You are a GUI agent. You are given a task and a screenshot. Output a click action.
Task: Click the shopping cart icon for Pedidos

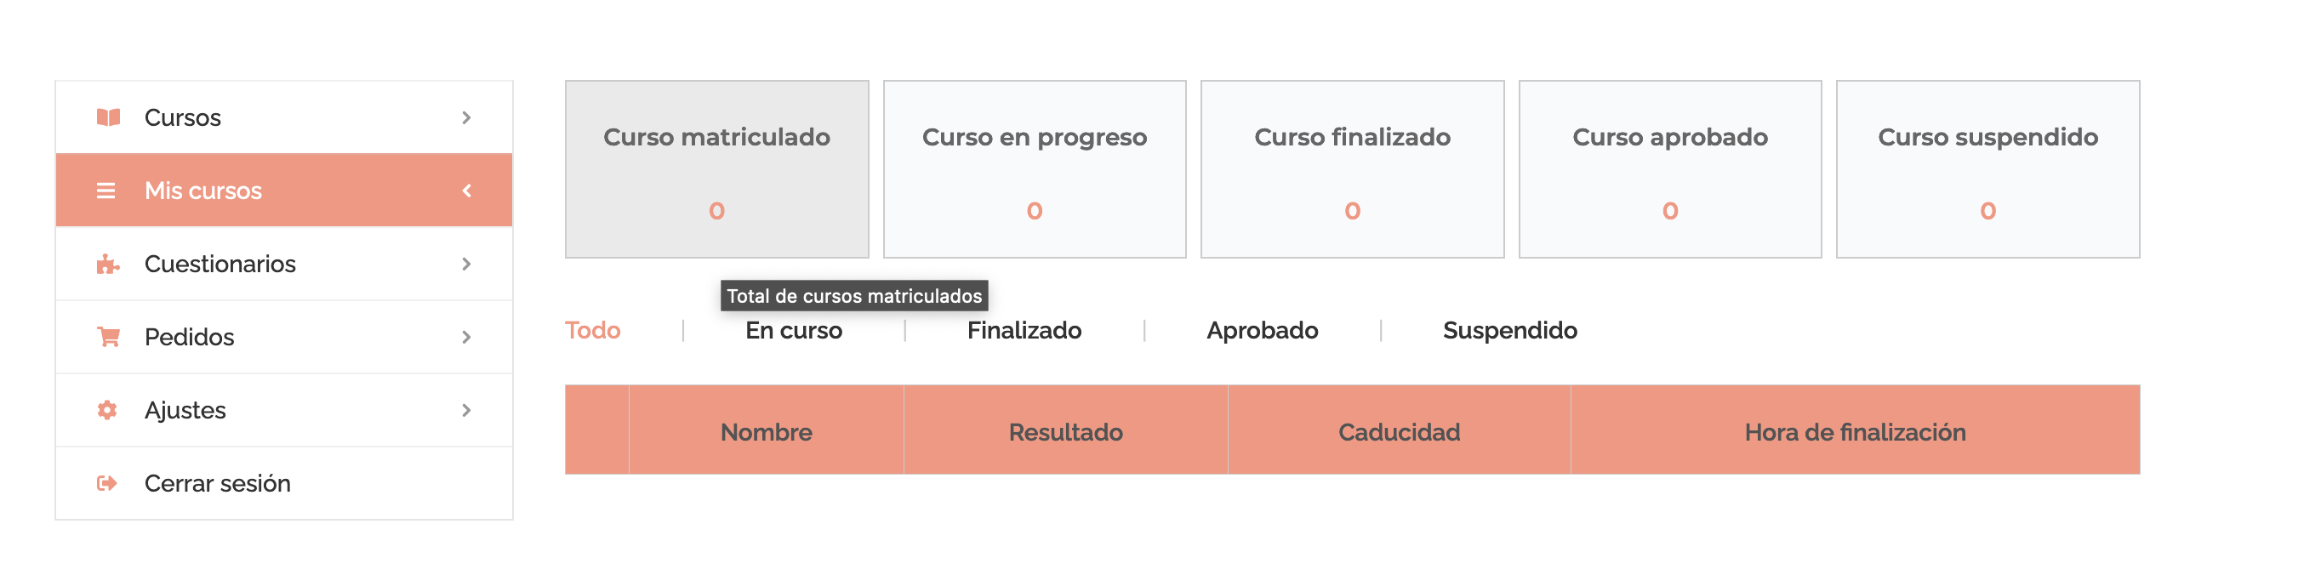pyautogui.click(x=108, y=337)
